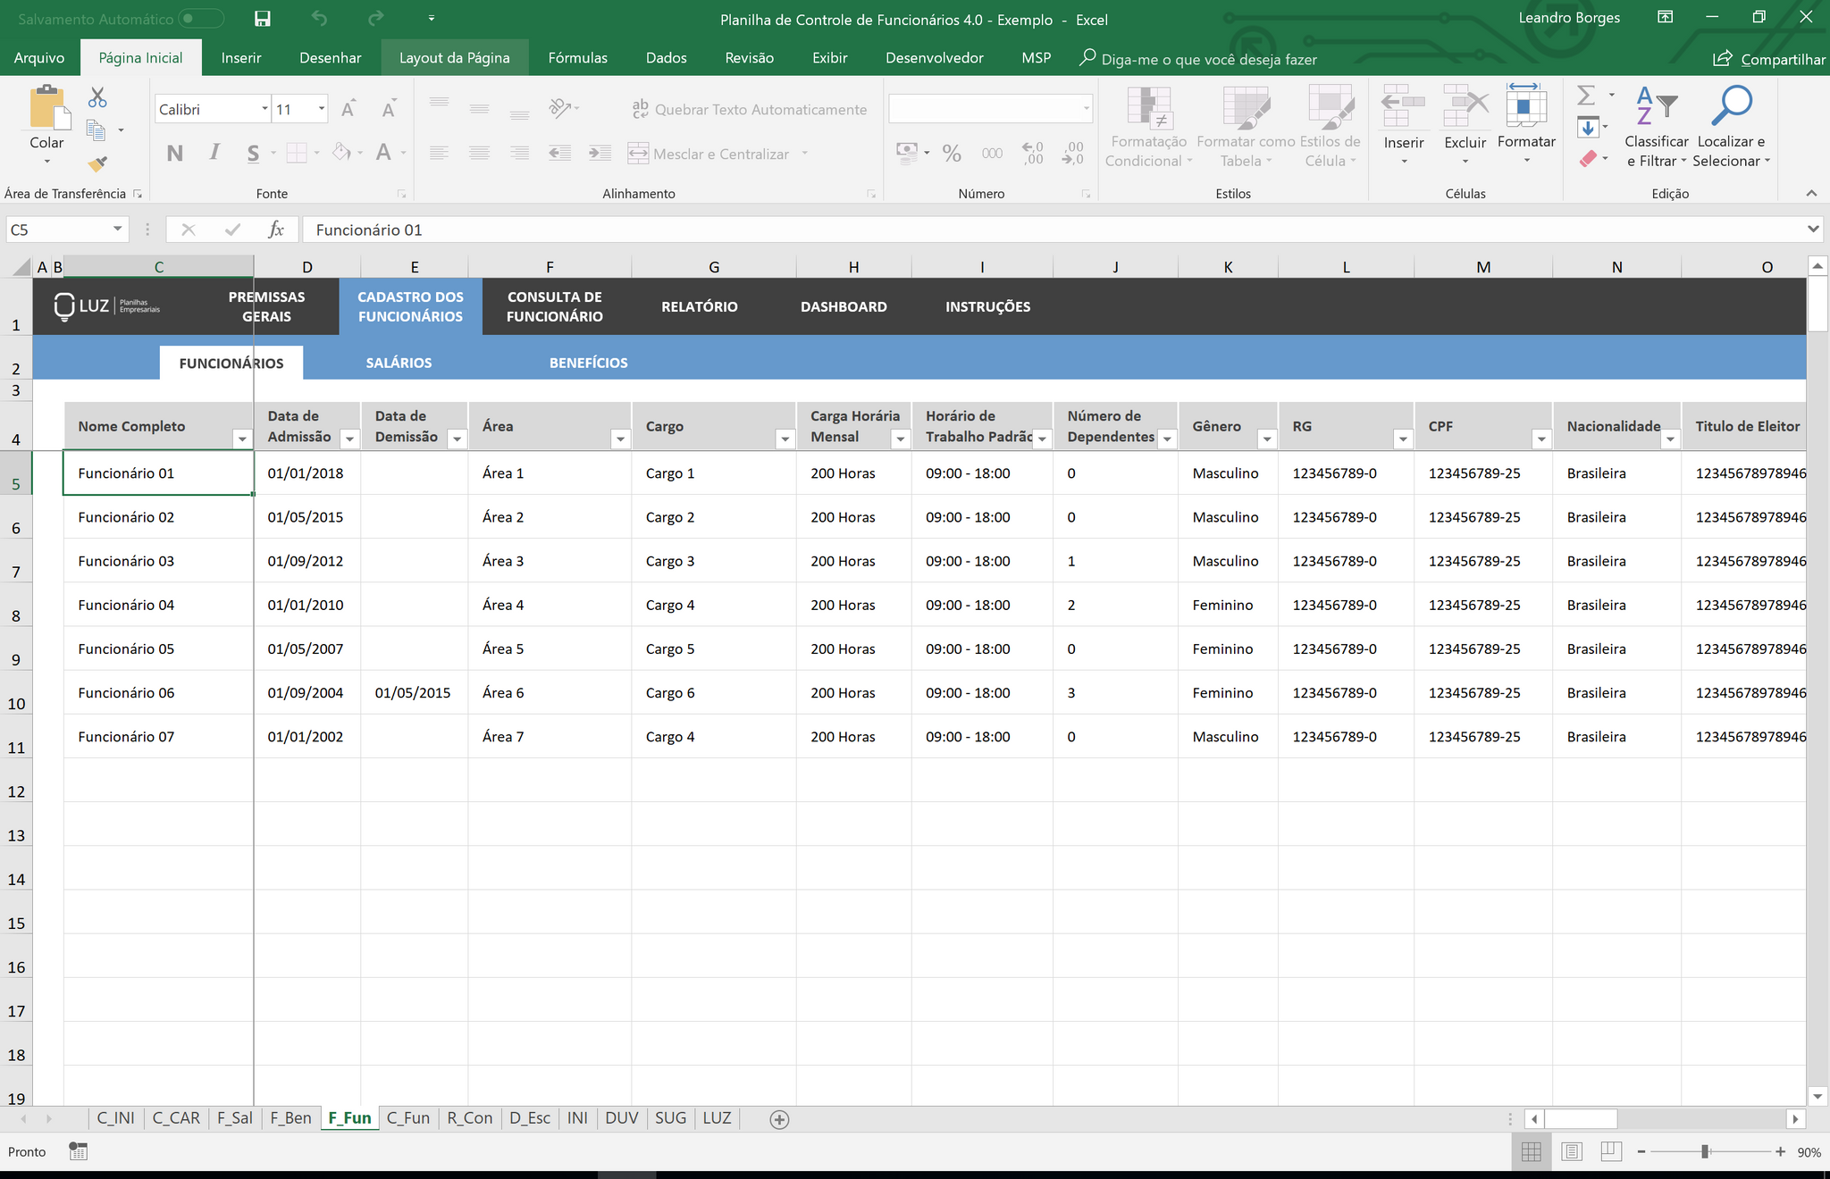
Task: Toggle italic I formatting button
Action: [214, 153]
